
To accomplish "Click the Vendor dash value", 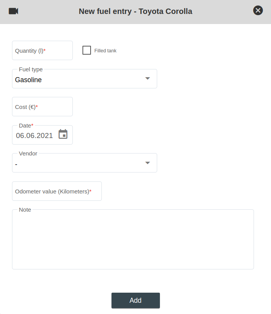I will 16,164.
